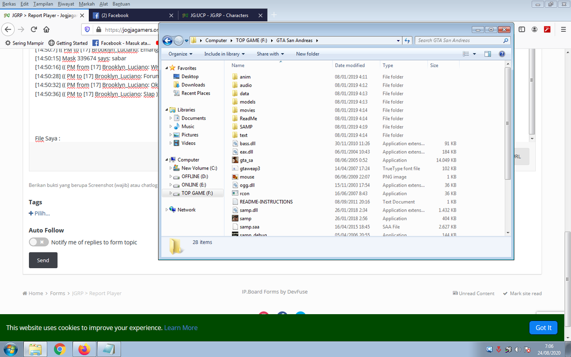Image resolution: width=571 pixels, height=357 pixels.
Task: Open the Berkas menu
Action: point(9,4)
